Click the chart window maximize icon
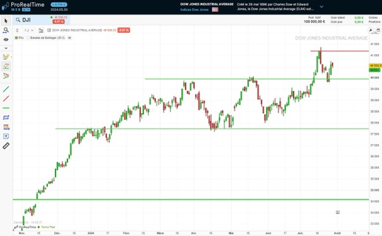382x236 pixels. point(378,30)
